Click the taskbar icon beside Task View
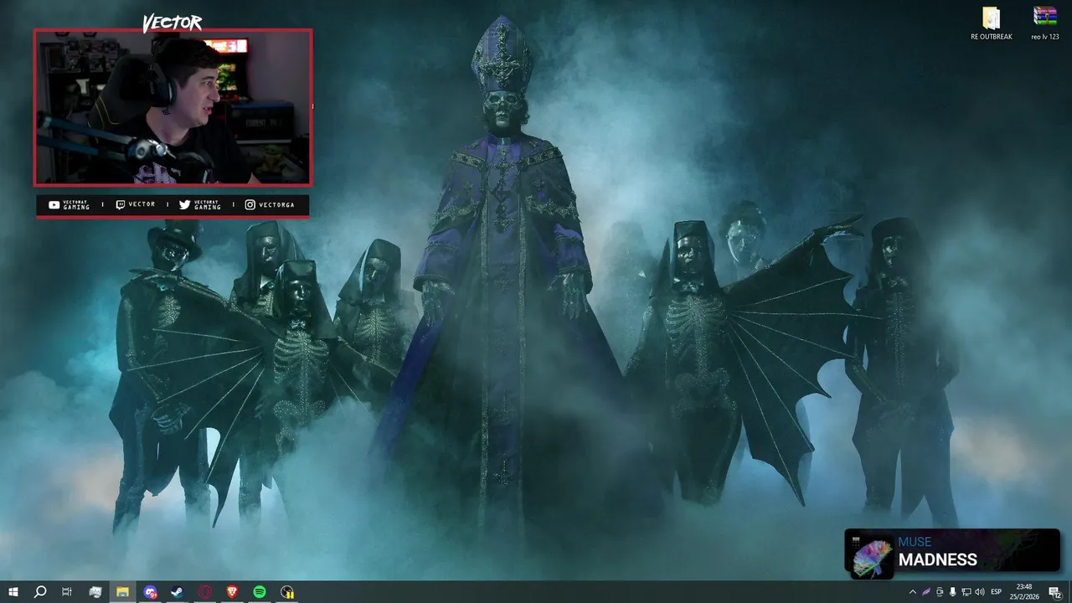1072x603 pixels. tap(95, 592)
